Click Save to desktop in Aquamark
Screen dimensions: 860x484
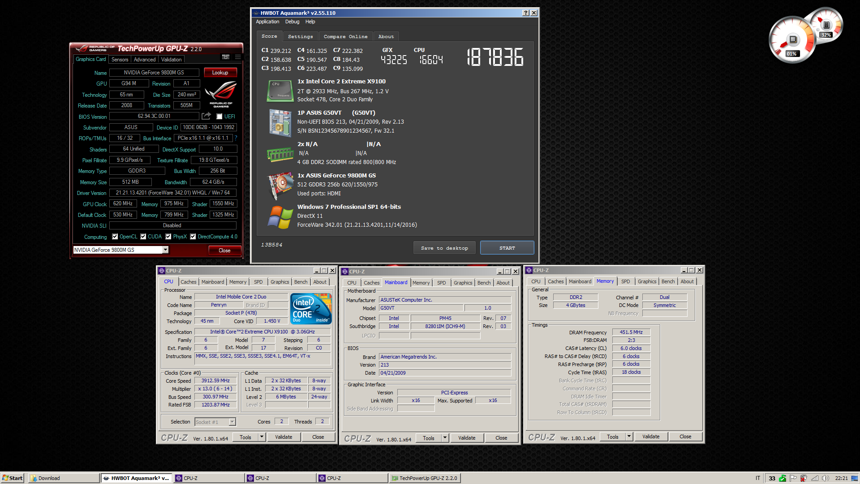[x=444, y=248]
